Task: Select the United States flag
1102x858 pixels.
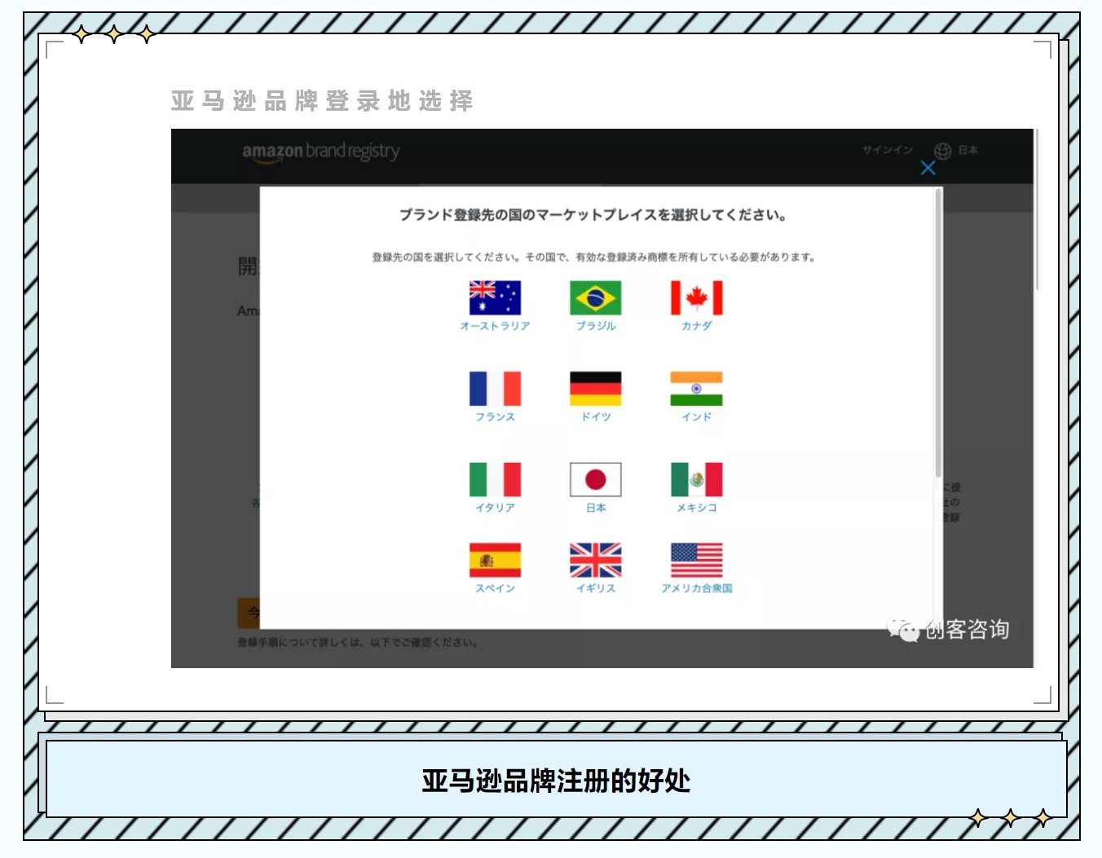Action: [x=696, y=560]
